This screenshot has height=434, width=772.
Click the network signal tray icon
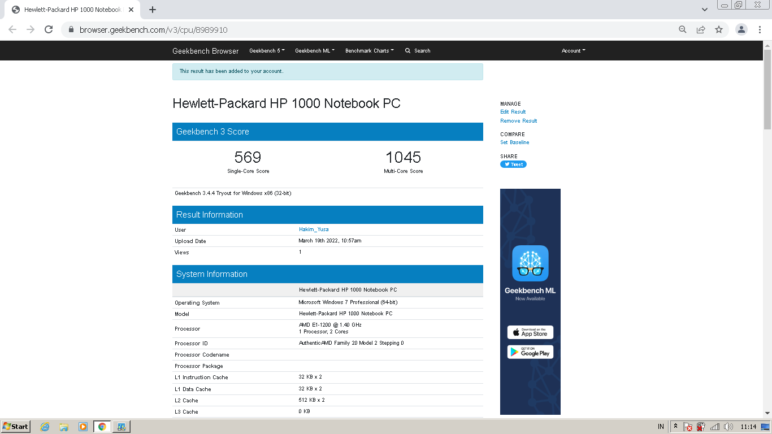pos(715,427)
